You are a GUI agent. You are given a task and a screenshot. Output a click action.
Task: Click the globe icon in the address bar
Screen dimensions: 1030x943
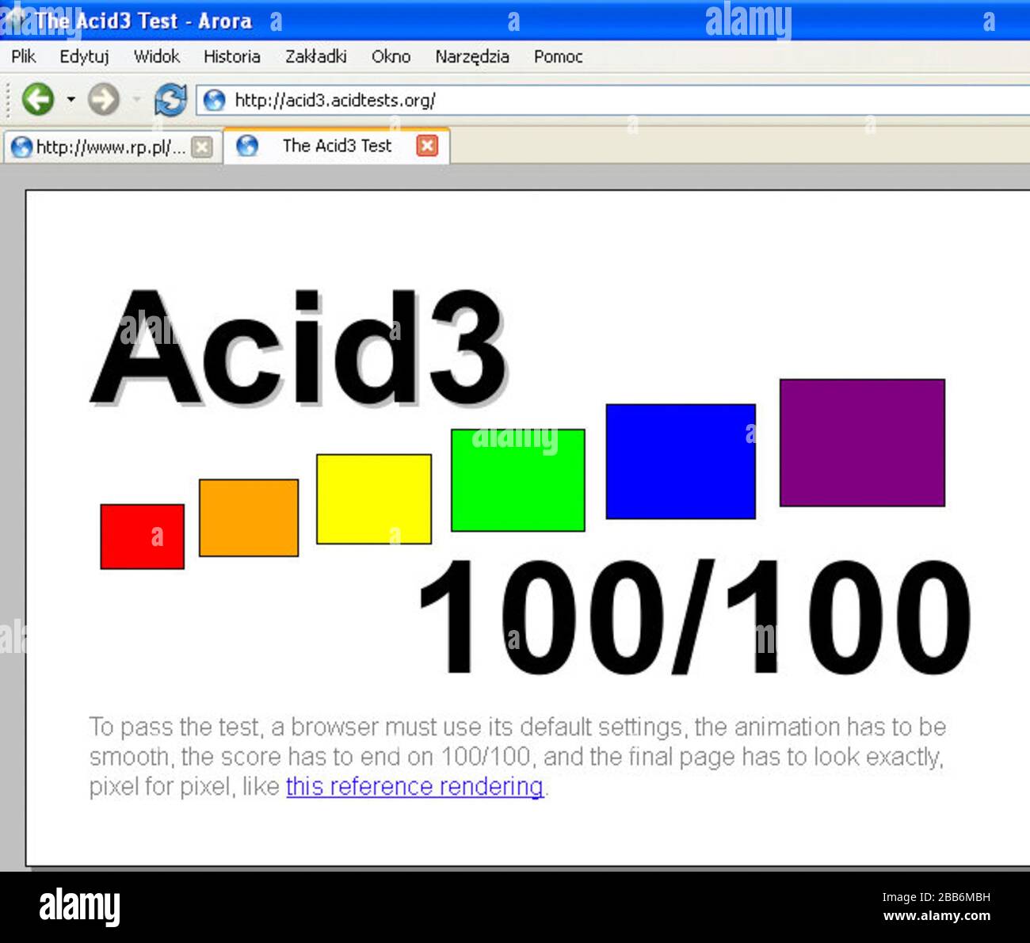214,101
